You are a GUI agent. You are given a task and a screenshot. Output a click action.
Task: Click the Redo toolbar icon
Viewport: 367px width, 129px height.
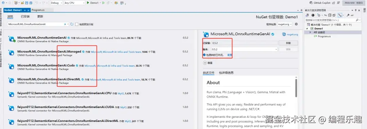pyautogui.click(x=43, y=3)
